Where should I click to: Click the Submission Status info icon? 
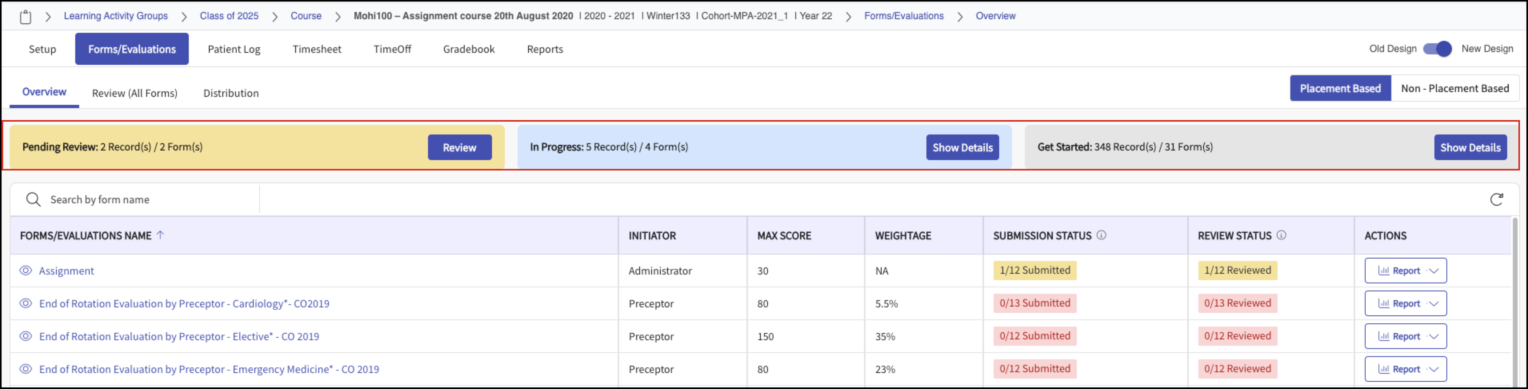coord(1101,235)
